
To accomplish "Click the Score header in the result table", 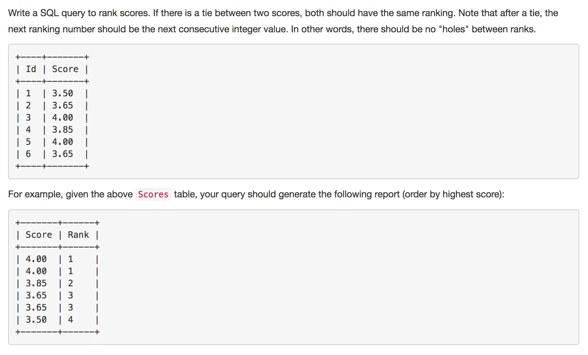I will coord(39,235).
